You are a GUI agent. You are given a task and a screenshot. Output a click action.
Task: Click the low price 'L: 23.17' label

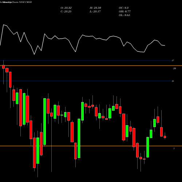95,12
